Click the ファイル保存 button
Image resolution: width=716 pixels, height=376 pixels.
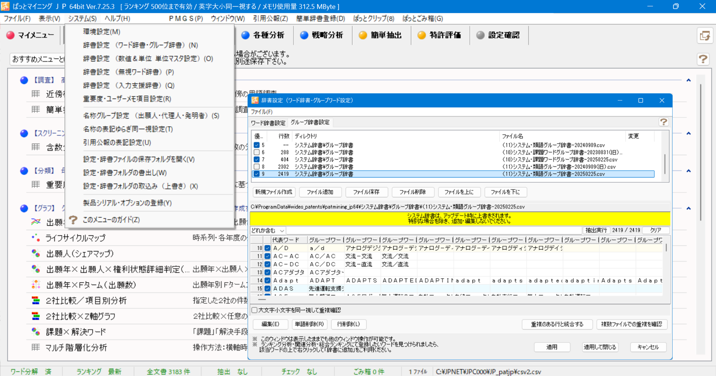click(366, 192)
